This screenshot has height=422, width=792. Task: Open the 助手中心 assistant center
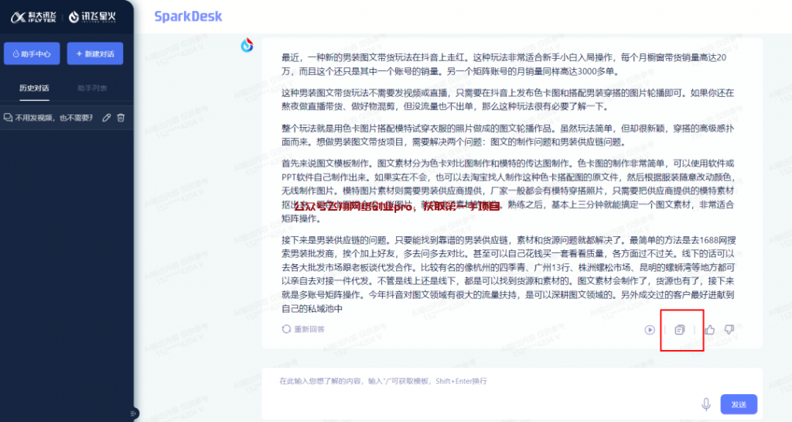32,54
